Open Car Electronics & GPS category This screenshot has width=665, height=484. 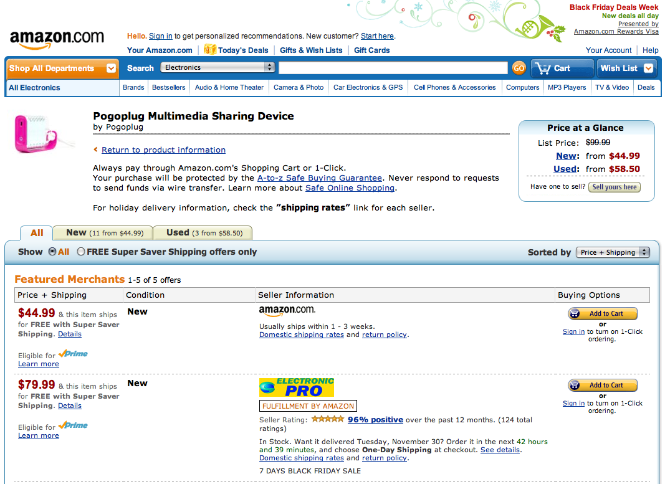coord(368,87)
